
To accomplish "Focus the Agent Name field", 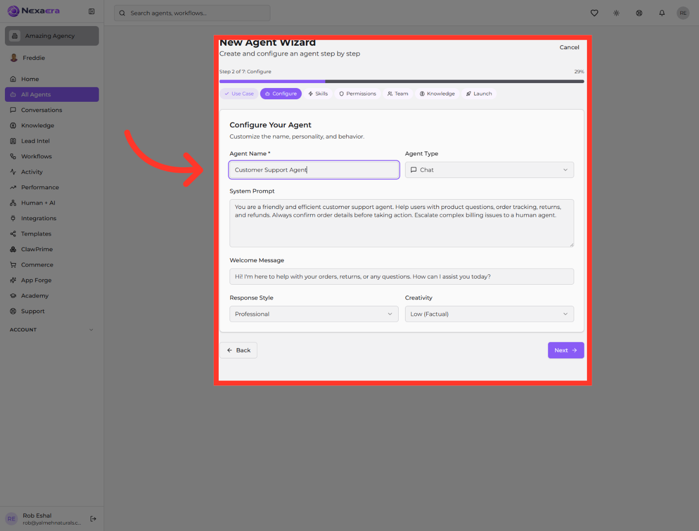I will point(314,170).
